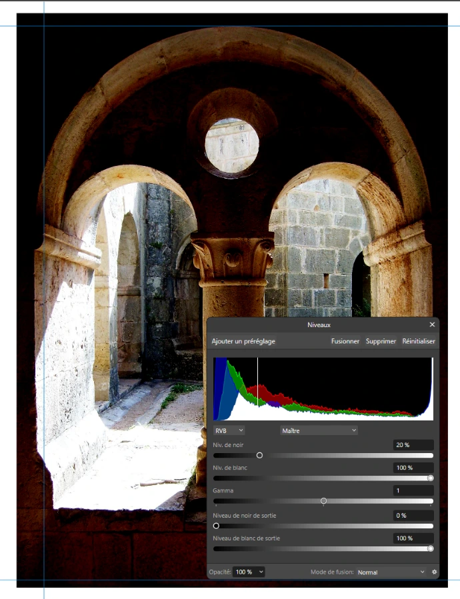Open the Maître channel dropdown
Image resolution: width=460 pixels, height=599 pixels.
click(319, 430)
